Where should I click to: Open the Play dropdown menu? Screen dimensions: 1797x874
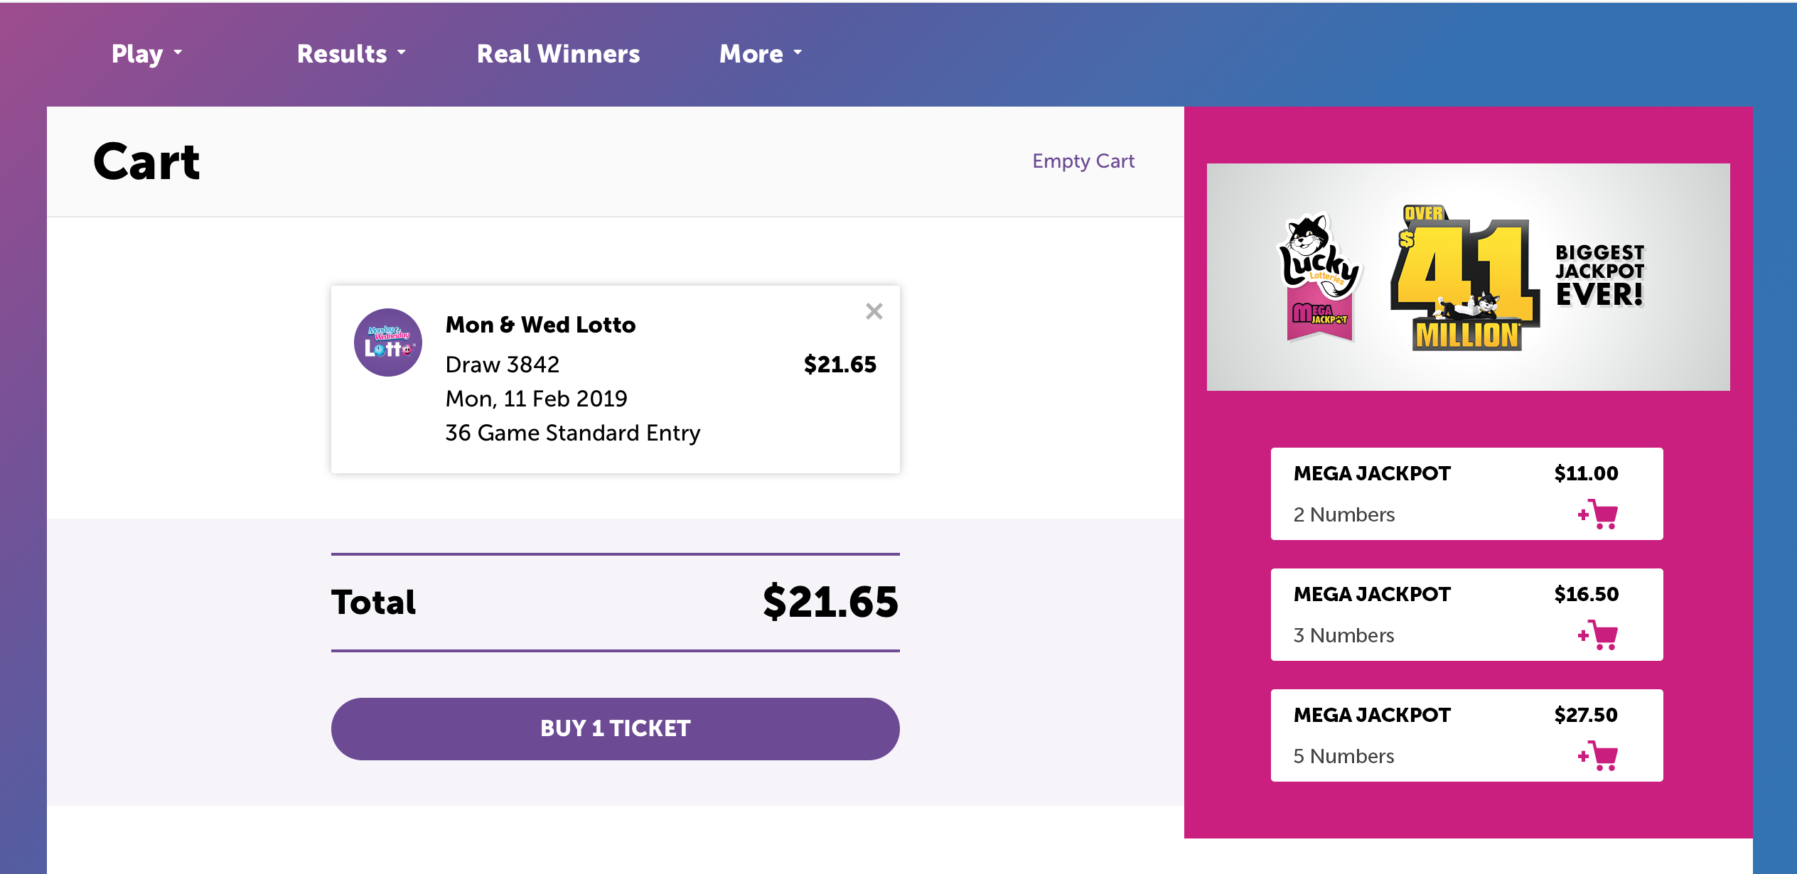146,54
